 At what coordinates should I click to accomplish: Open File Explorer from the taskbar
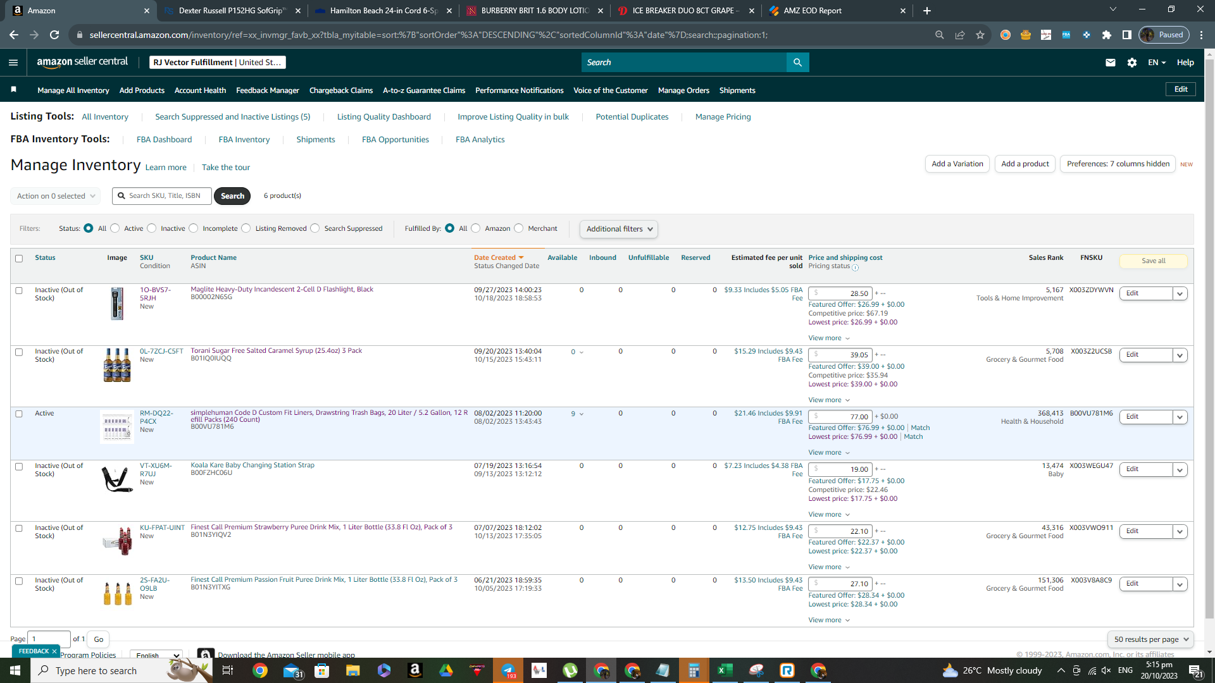tap(353, 670)
